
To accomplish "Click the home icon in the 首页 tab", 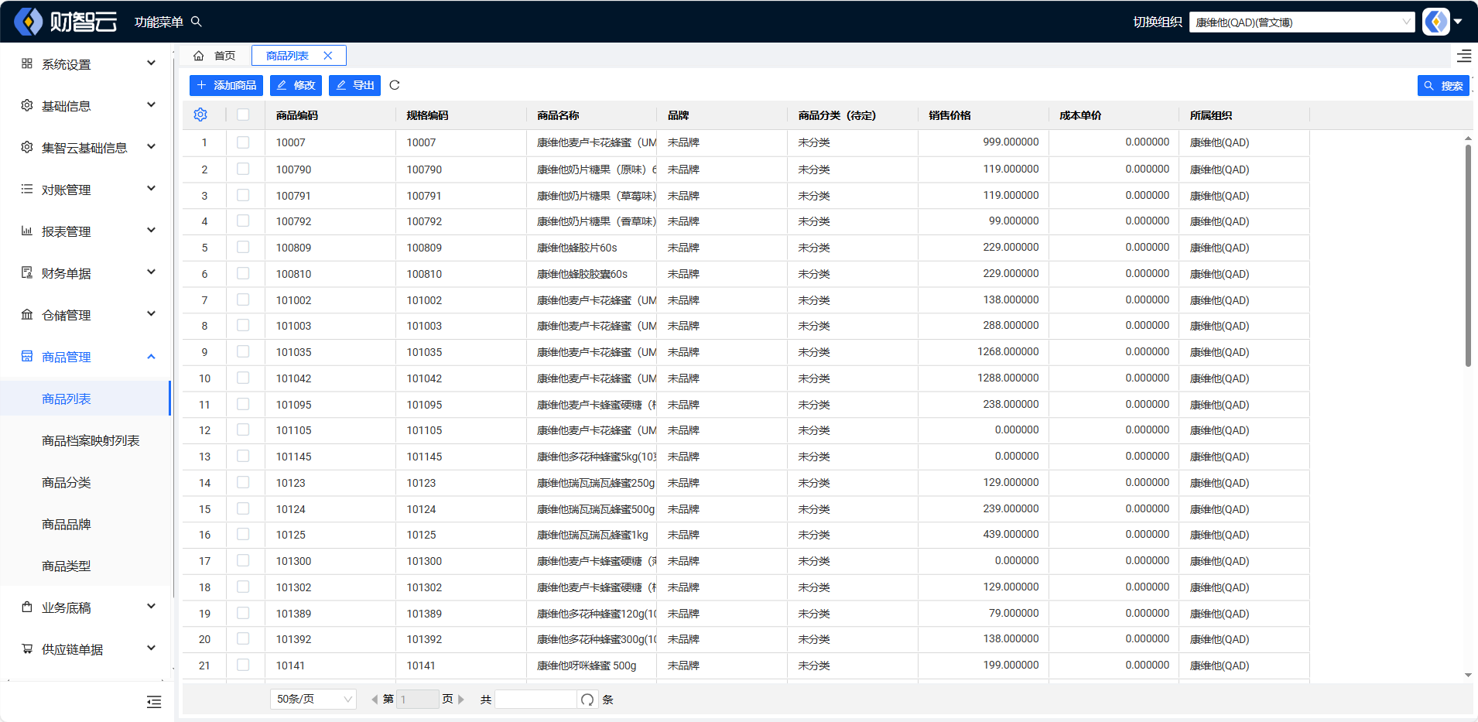I will [x=199, y=56].
